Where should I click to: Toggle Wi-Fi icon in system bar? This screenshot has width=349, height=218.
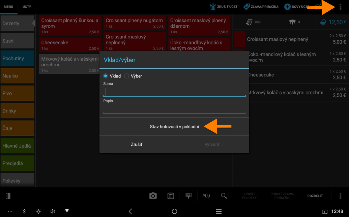coord(67,211)
